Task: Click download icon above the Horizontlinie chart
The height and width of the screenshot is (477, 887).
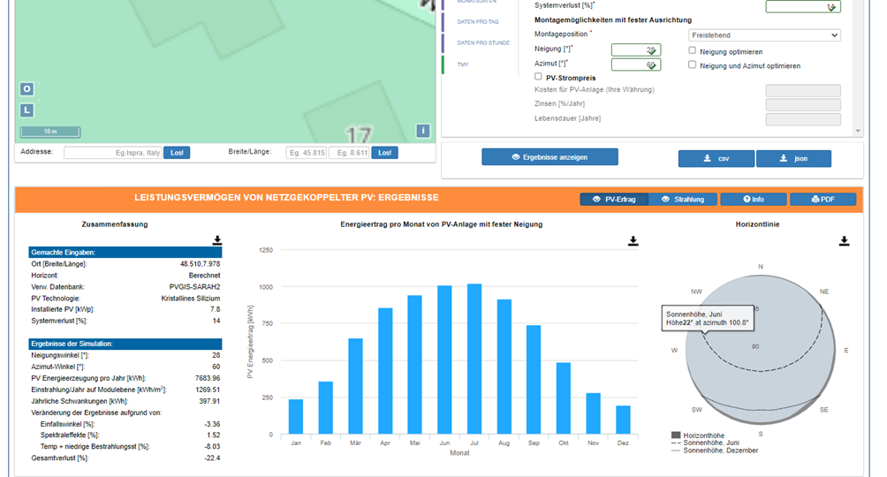Action: (844, 240)
